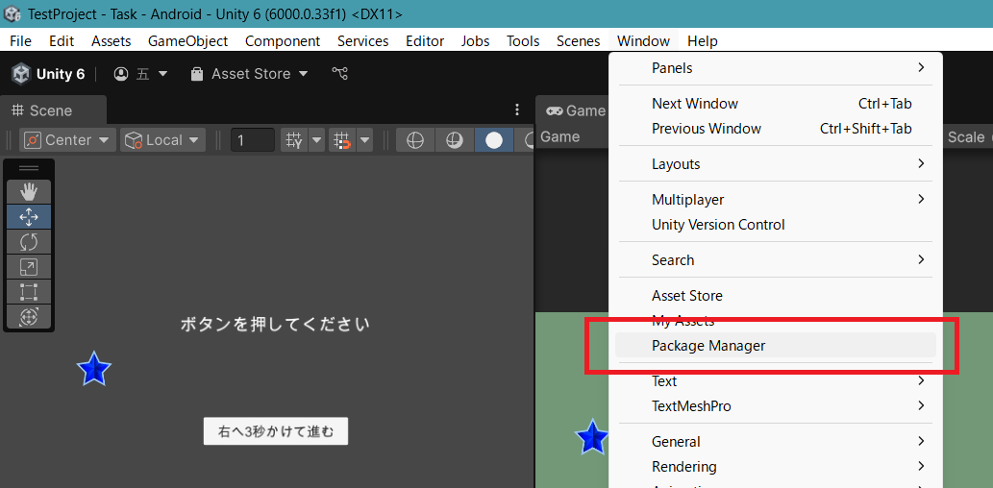The image size is (993, 488).
Task: Open the Tools menu
Action: pyautogui.click(x=523, y=41)
